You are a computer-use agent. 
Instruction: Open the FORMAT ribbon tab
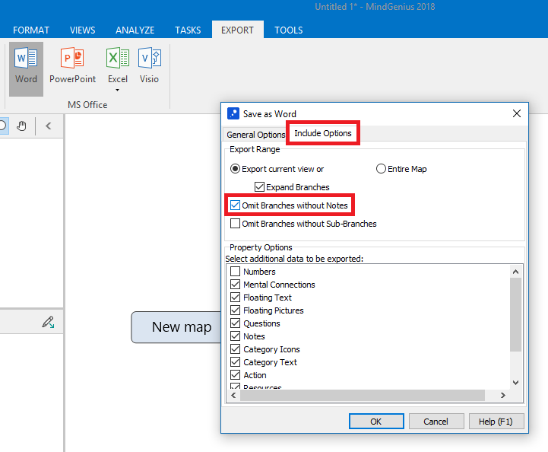coord(31,30)
